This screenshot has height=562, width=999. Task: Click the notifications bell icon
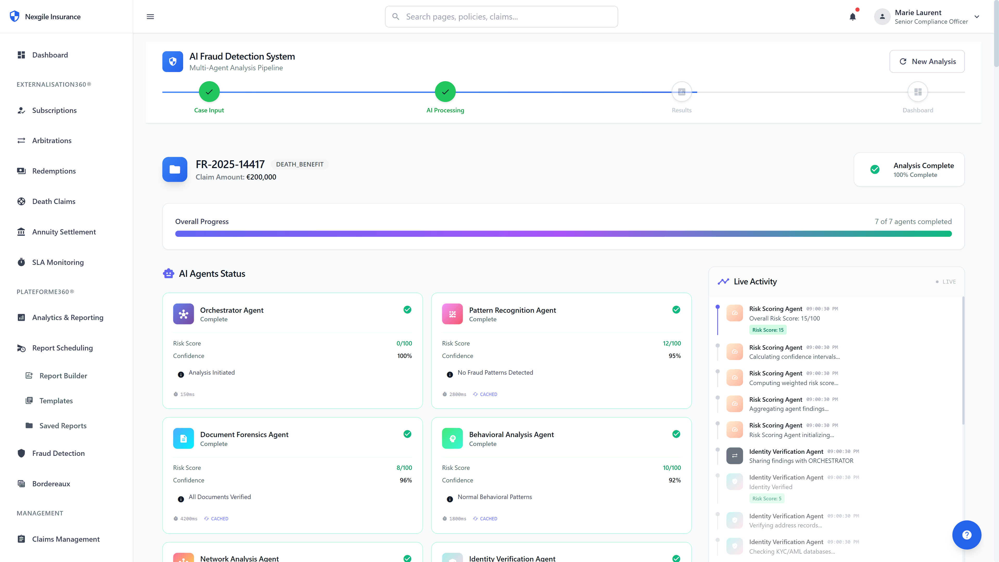[x=853, y=17]
